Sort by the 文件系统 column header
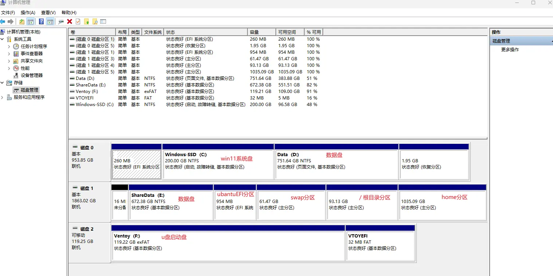This screenshot has height=276, width=553. (153, 32)
